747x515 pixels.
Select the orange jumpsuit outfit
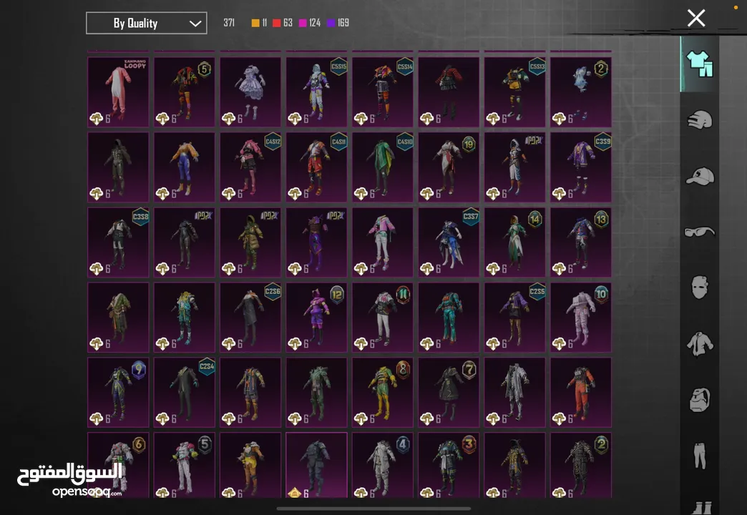pyautogui.click(x=581, y=392)
